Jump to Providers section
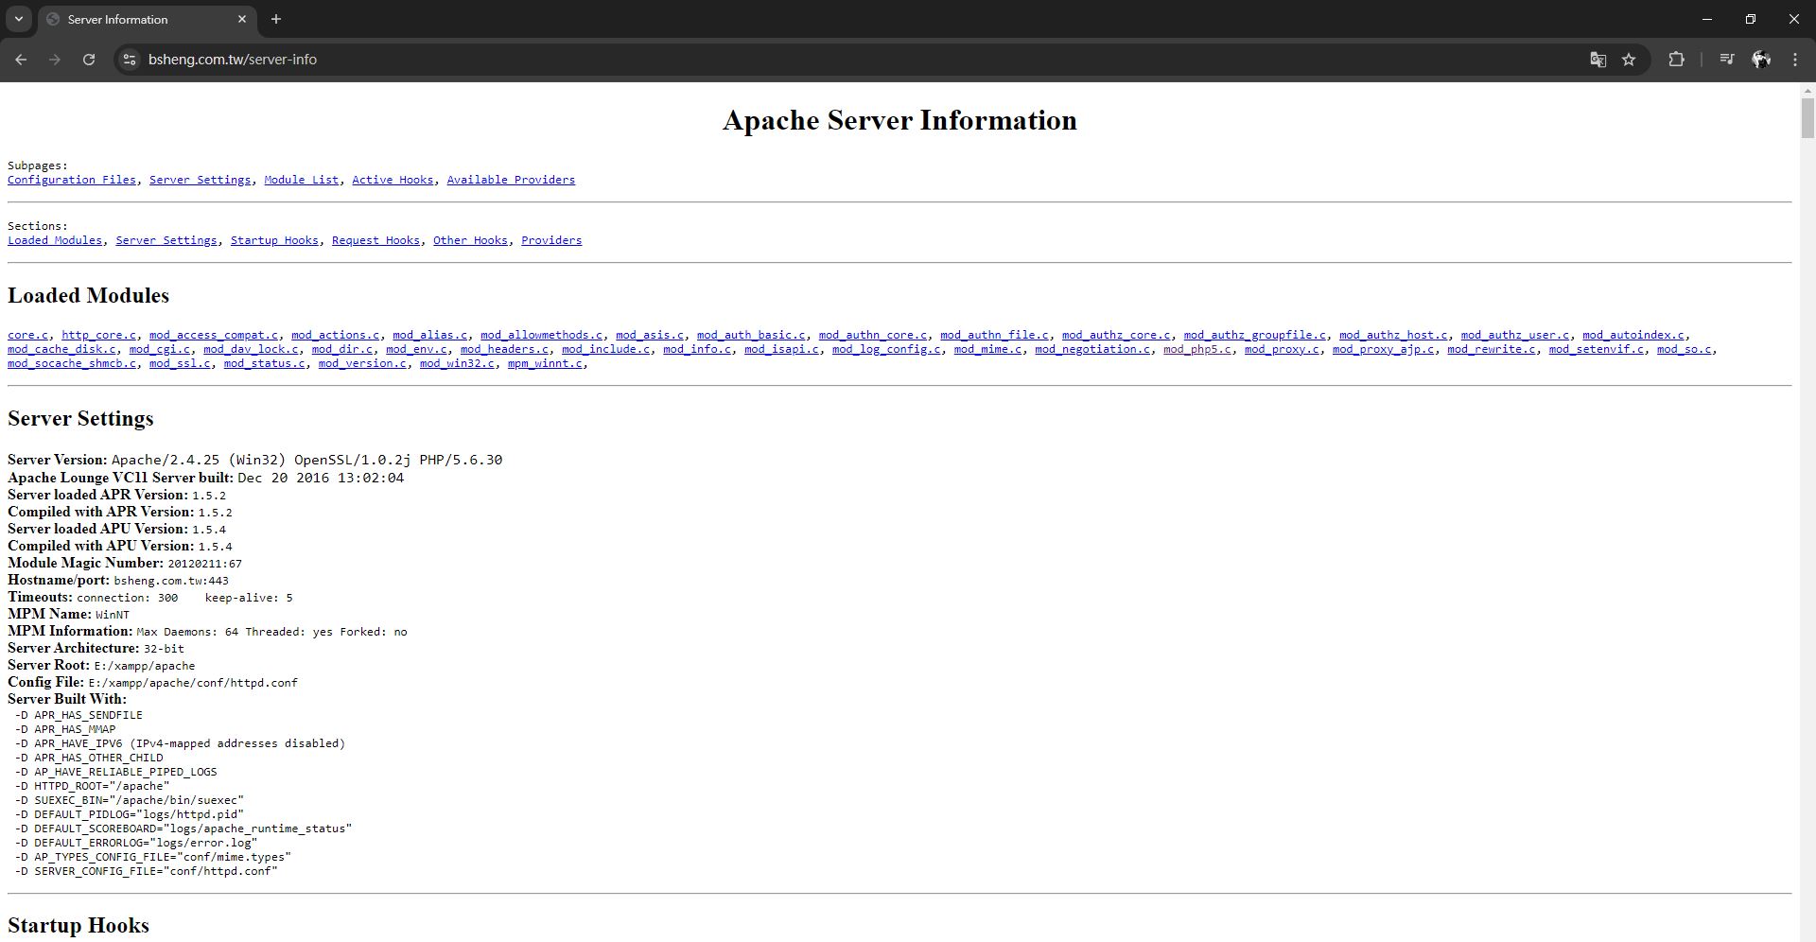Screen dimensions: 1816x942 pos(551,240)
